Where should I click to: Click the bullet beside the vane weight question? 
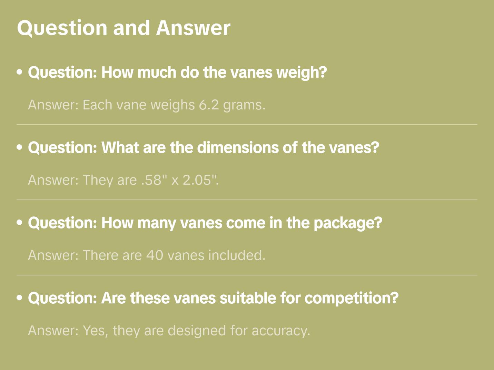(20, 72)
